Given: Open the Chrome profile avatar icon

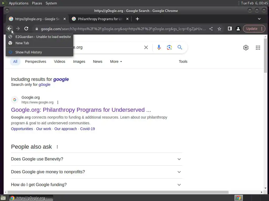Looking at the screenshot, I should 238,29.
